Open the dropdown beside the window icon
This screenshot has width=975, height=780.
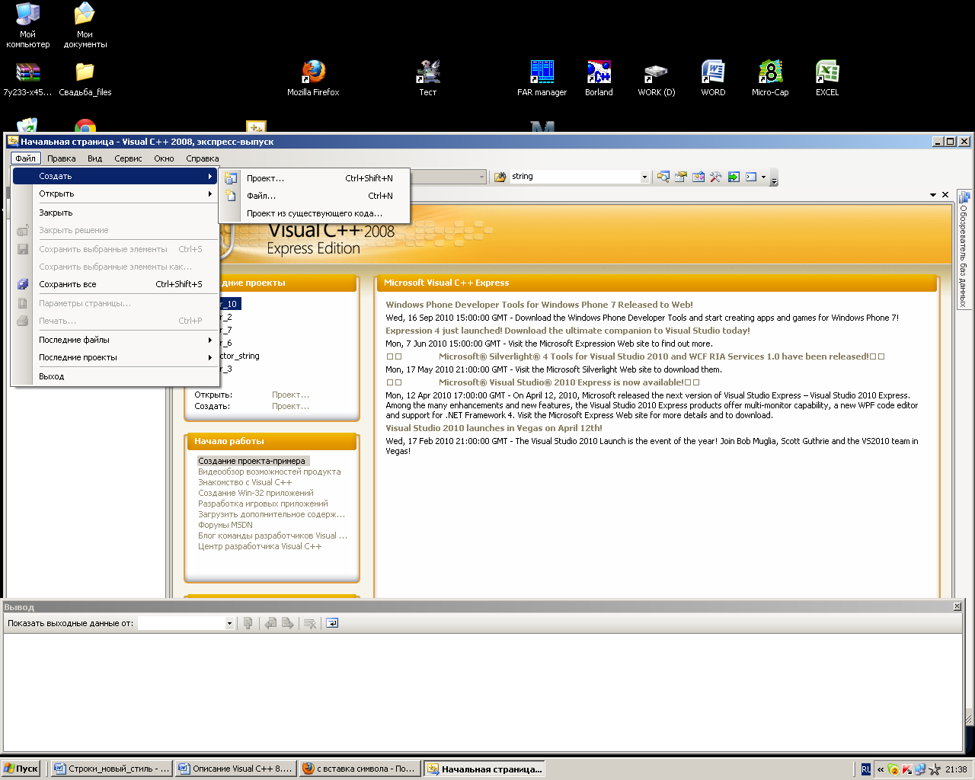(x=763, y=177)
